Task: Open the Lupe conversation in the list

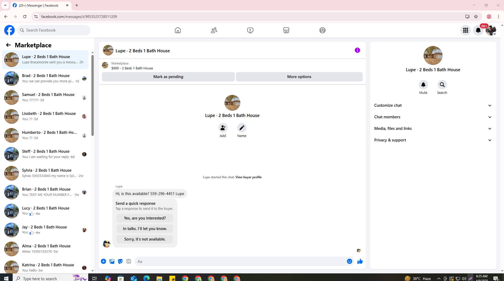Action: pos(45,60)
